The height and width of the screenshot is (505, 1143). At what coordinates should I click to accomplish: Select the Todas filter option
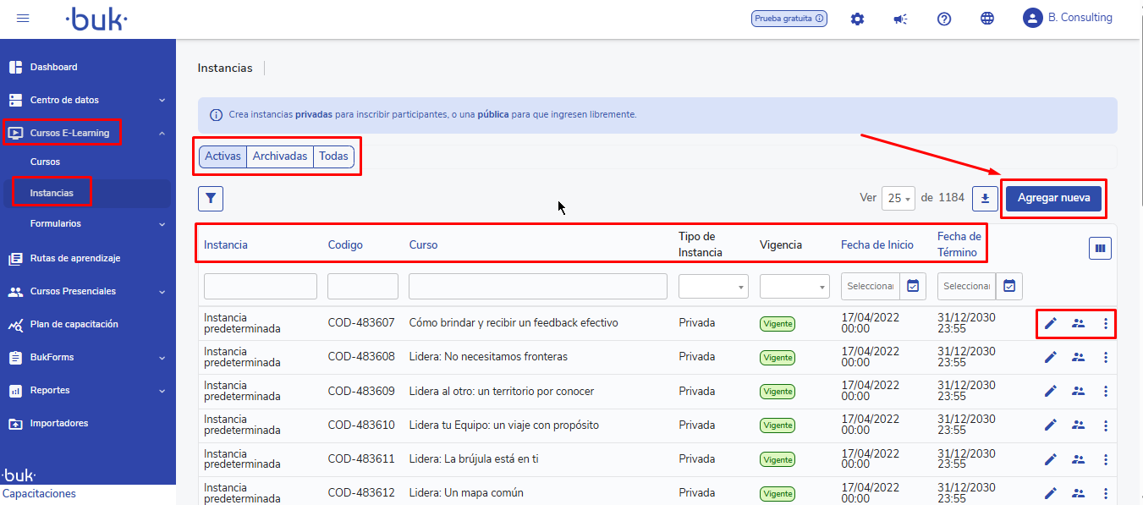point(333,156)
